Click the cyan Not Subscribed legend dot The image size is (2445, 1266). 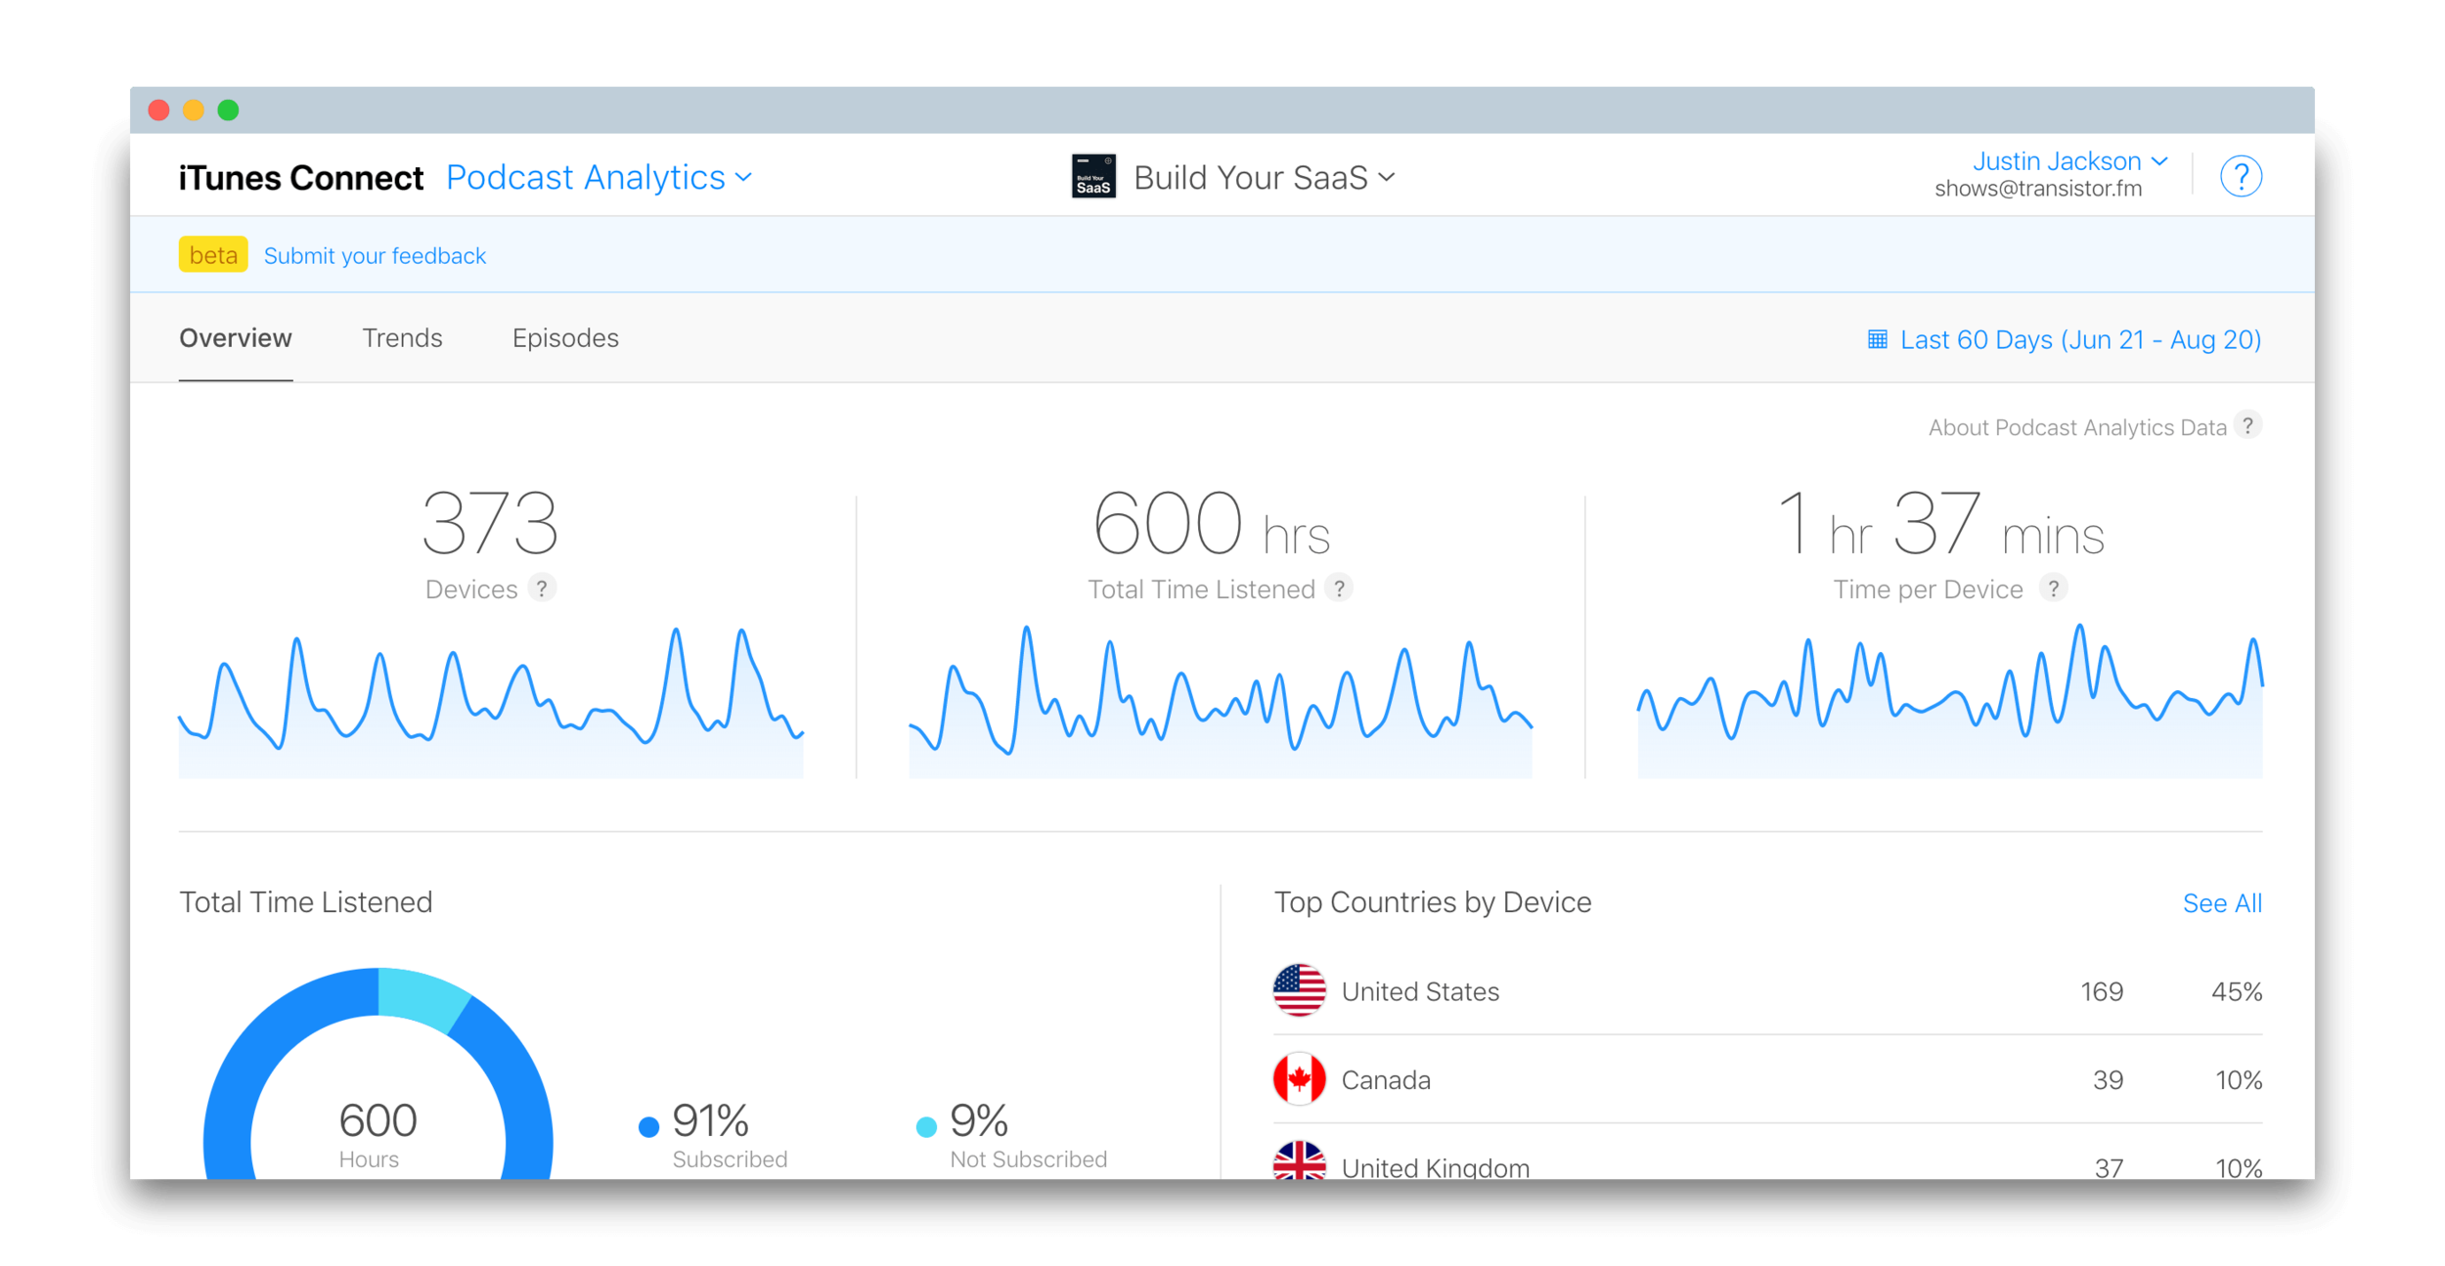pyautogui.click(x=926, y=1127)
